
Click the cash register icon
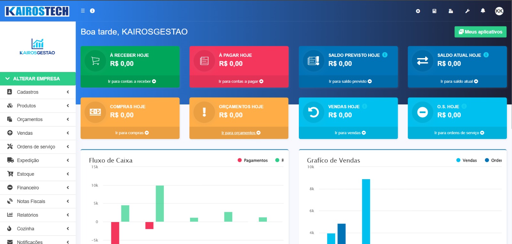(x=451, y=11)
